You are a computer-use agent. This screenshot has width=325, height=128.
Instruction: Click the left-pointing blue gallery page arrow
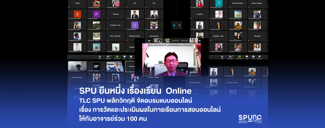179,25
